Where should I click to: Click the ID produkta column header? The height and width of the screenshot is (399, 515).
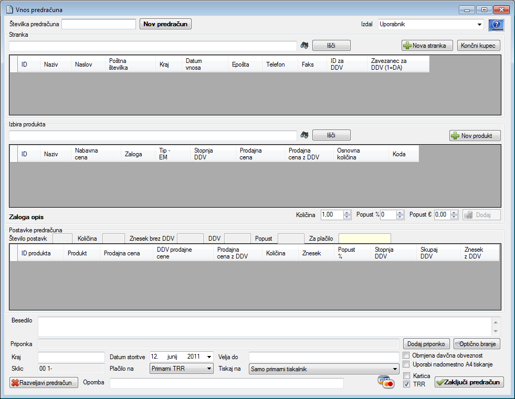[x=40, y=253]
